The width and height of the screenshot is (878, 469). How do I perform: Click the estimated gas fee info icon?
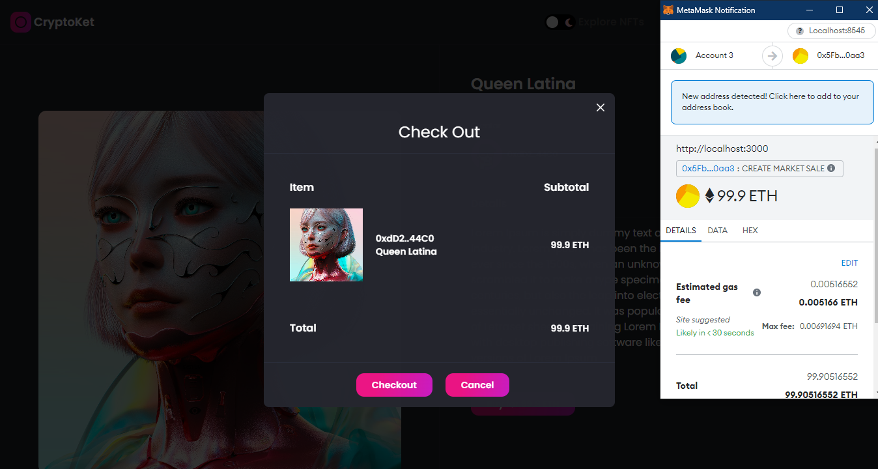pos(757,292)
